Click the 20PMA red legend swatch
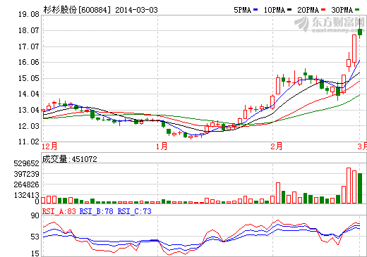Viewport: 367px width, 257px height. pos(323,10)
